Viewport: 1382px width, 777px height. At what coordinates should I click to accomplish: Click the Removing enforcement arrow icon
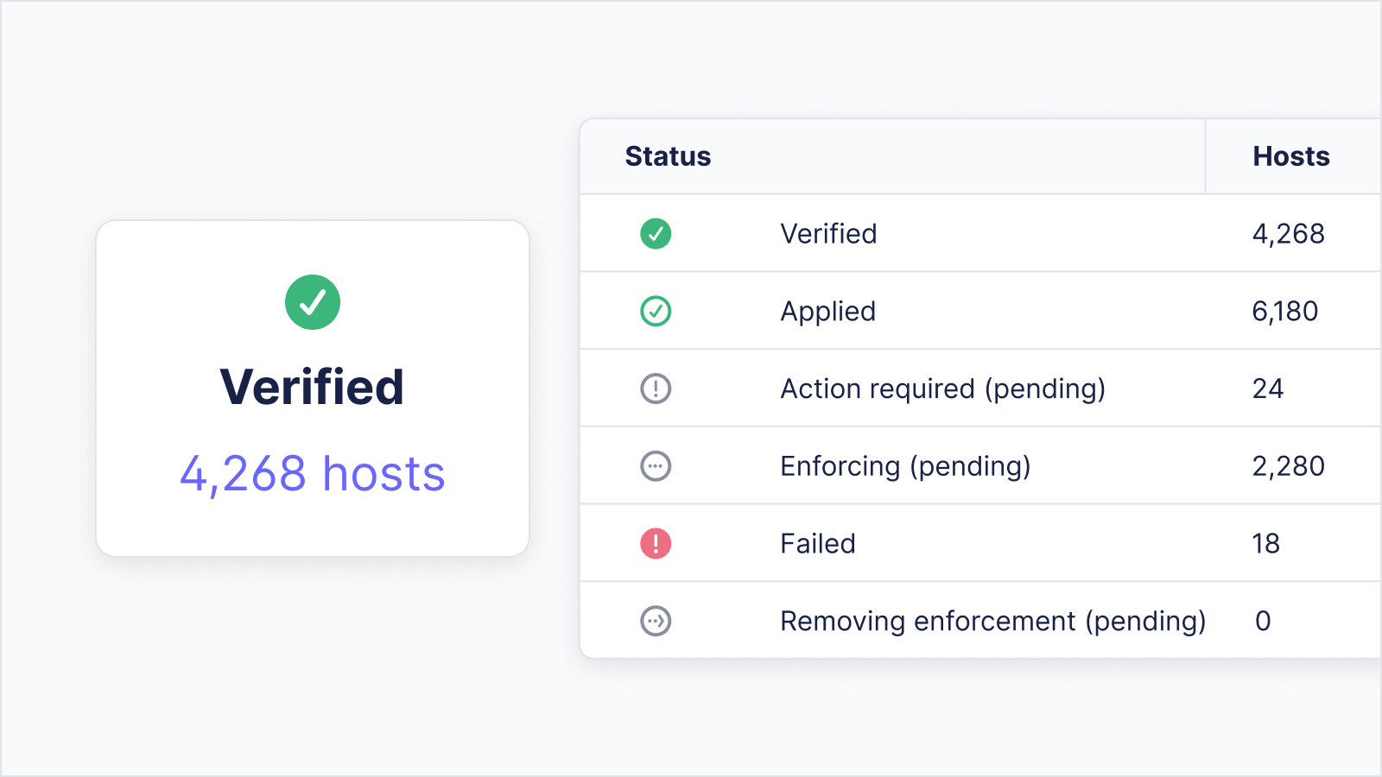(656, 621)
